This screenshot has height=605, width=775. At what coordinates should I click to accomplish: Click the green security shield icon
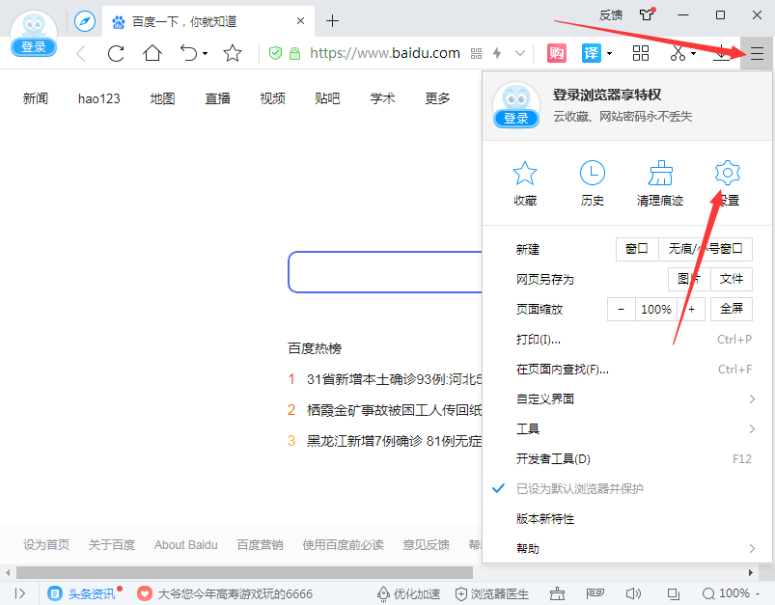275,53
